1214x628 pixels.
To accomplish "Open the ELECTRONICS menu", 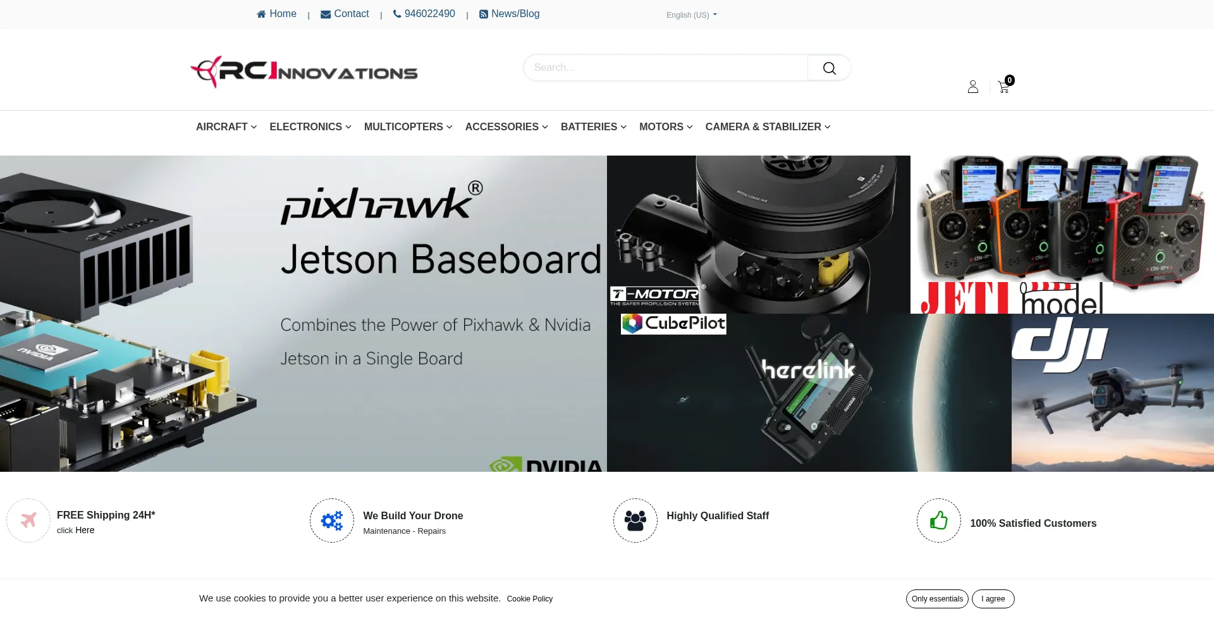I will (x=310, y=126).
